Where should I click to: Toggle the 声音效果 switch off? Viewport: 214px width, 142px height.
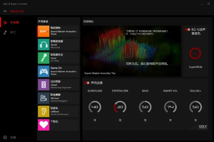tap(87, 83)
